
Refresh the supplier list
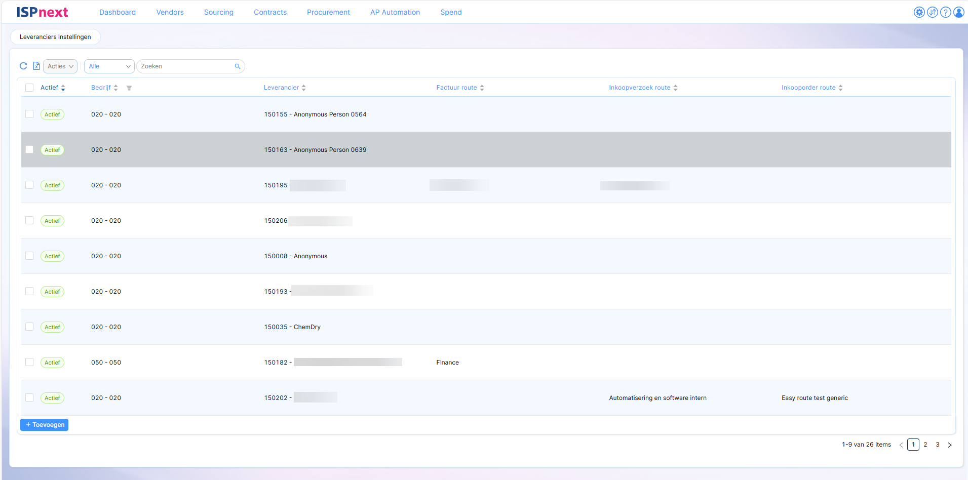tap(23, 66)
